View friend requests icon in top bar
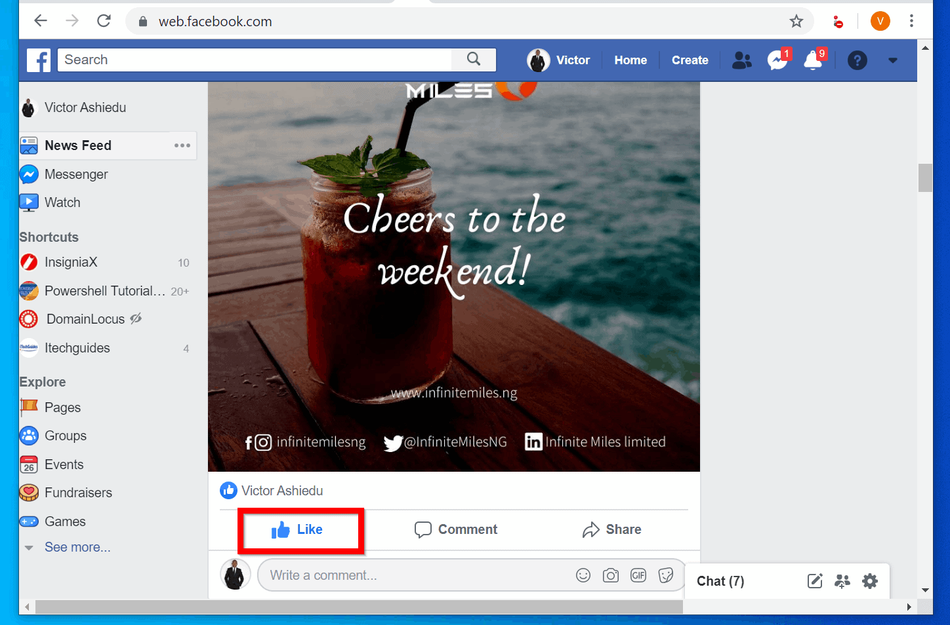950x625 pixels. coord(741,60)
